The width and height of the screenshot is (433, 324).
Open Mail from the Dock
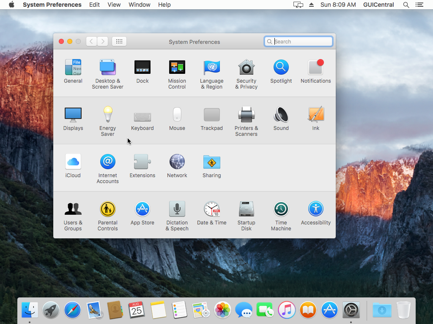(x=94, y=310)
